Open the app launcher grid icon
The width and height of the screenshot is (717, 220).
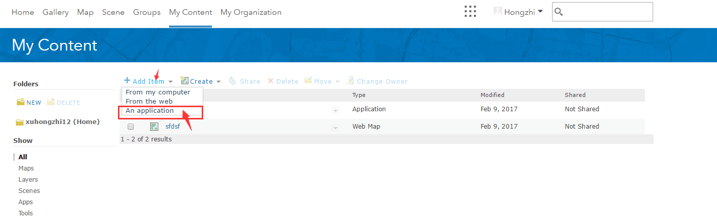point(470,12)
